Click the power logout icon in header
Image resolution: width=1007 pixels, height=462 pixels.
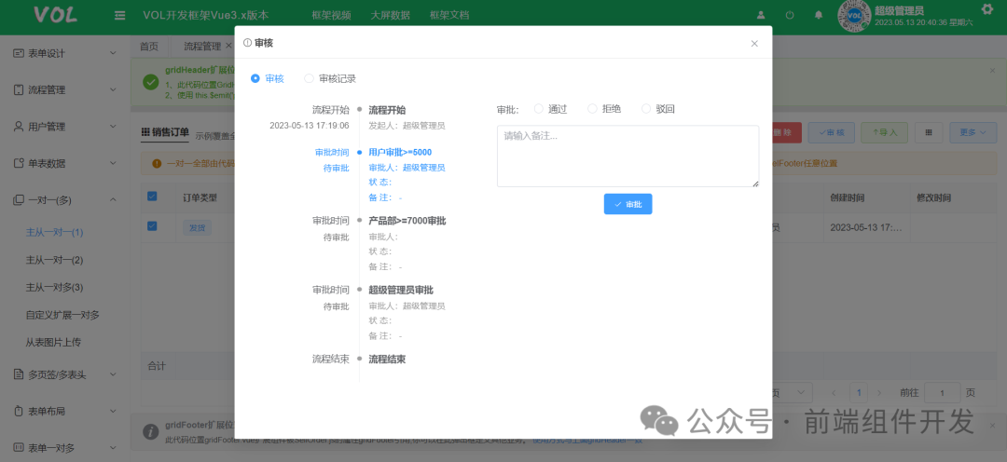tap(790, 15)
